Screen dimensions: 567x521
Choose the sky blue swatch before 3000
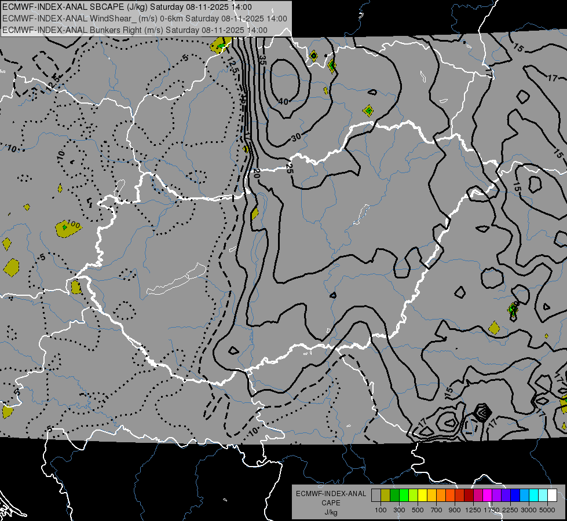coord(524,495)
